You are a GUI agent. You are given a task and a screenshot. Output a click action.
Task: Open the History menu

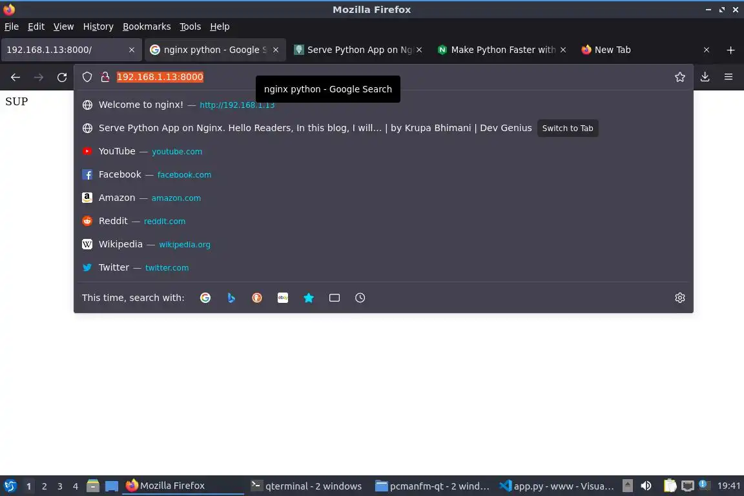click(x=98, y=26)
